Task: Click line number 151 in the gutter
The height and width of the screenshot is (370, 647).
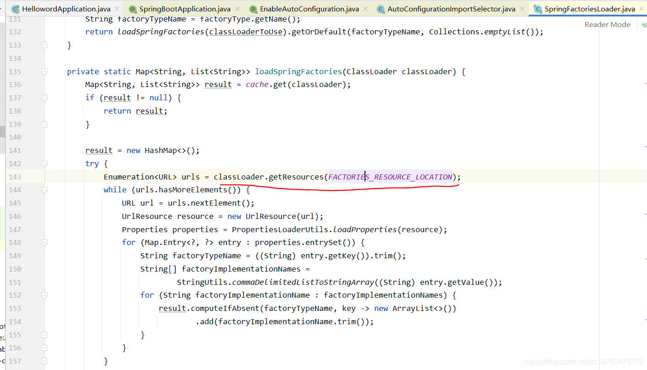Action: click(15, 282)
